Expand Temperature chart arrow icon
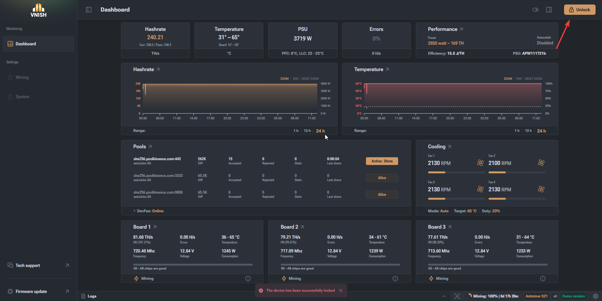602x301 pixels. [387, 69]
